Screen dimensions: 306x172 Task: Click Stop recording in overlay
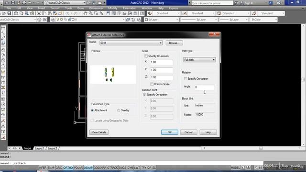click(292, 166)
